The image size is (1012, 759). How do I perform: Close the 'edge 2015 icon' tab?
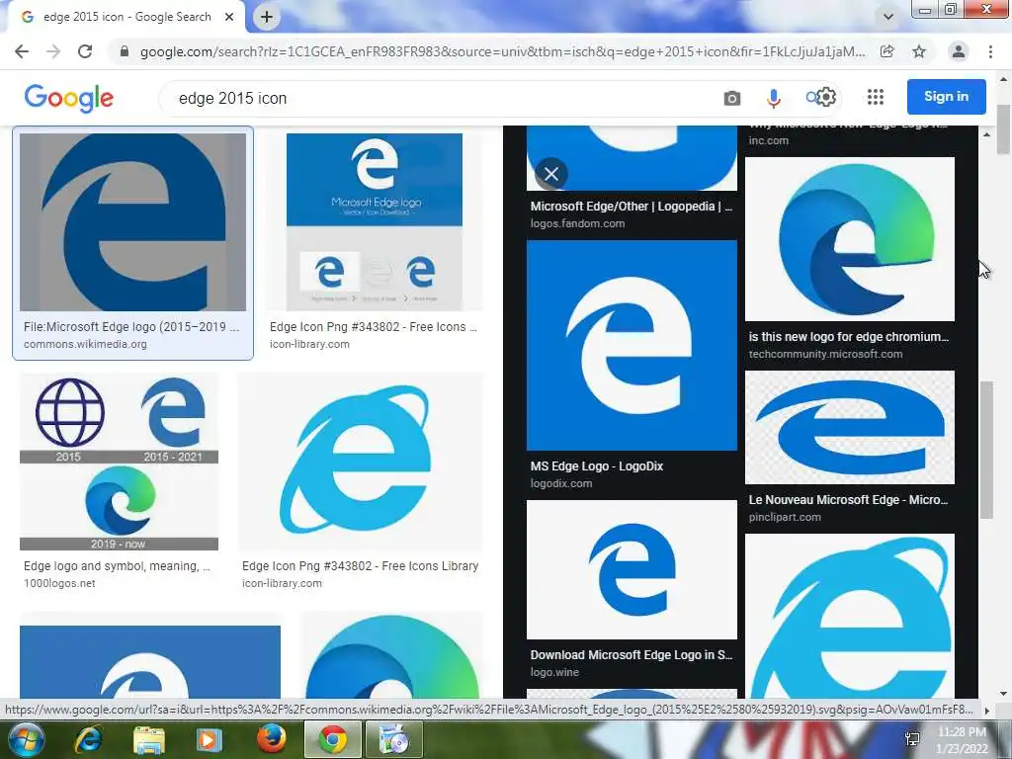(229, 17)
